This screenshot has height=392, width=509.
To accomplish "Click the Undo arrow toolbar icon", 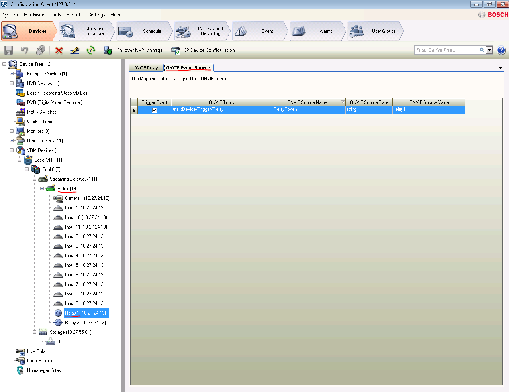I will [25, 50].
